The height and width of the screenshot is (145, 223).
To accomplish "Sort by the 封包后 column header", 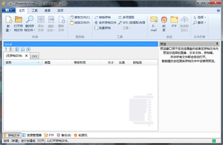I will 136,62.
